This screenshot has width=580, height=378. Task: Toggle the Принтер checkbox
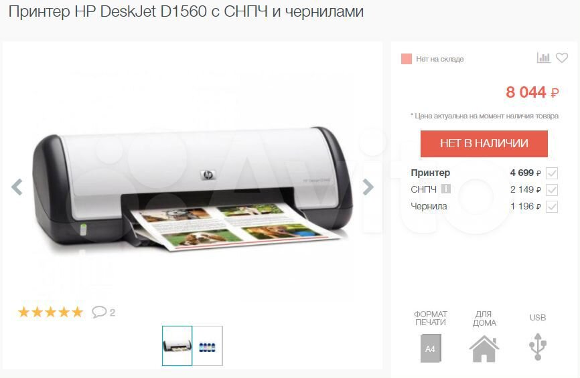pyautogui.click(x=552, y=173)
